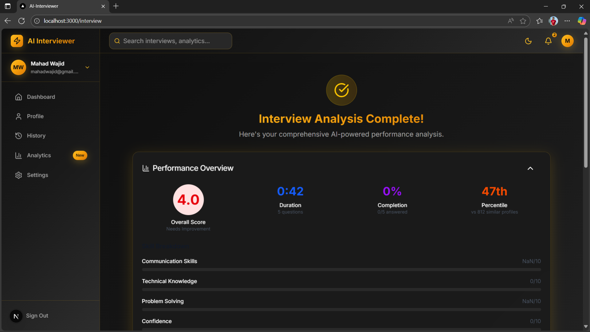Open interview History

click(x=36, y=136)
